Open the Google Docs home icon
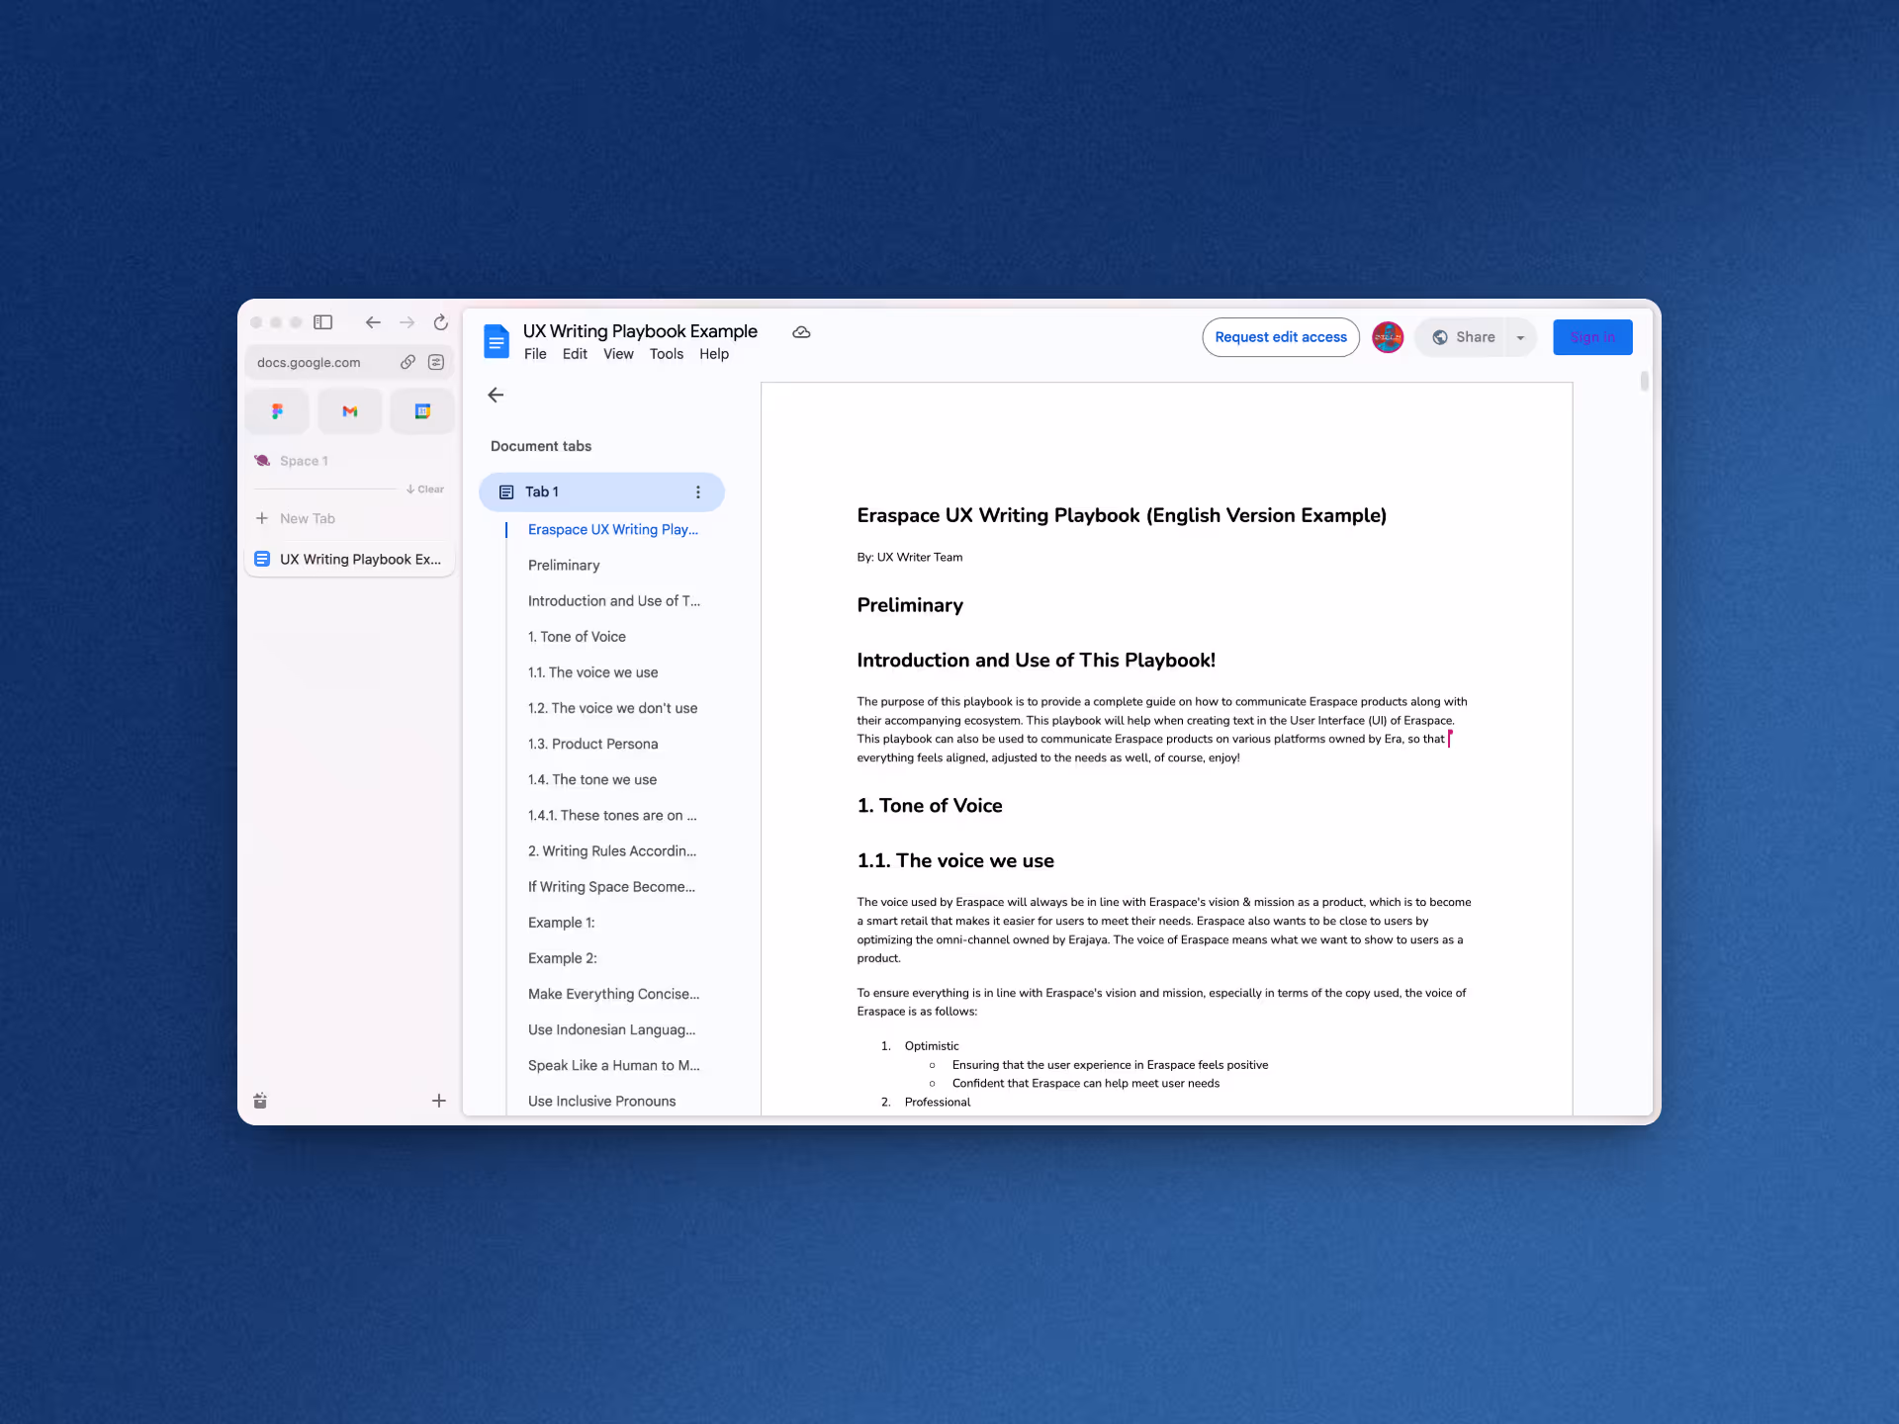Image resolution: width=1899 pixels, height=1424 pixels. click(x=497, y=341)
